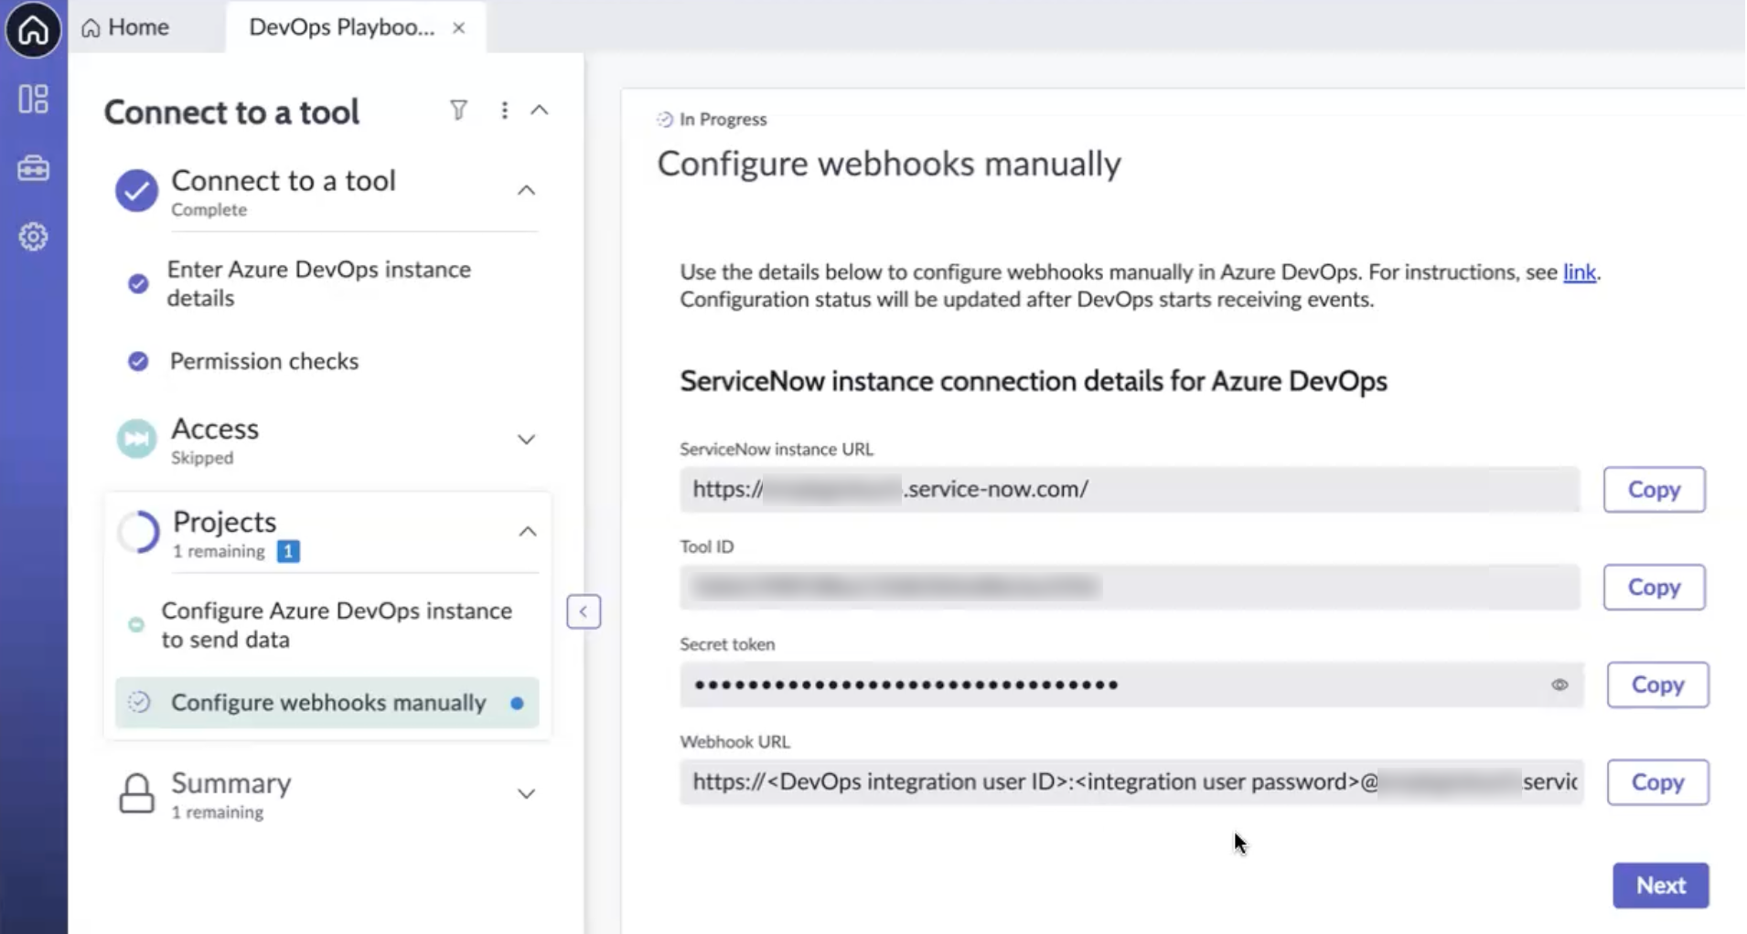
Task: Expand the Access section chevron
Action: click(x=526, y=440)
